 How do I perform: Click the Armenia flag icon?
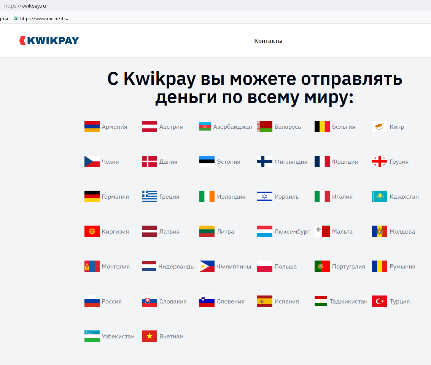click(x=92, y=126)
